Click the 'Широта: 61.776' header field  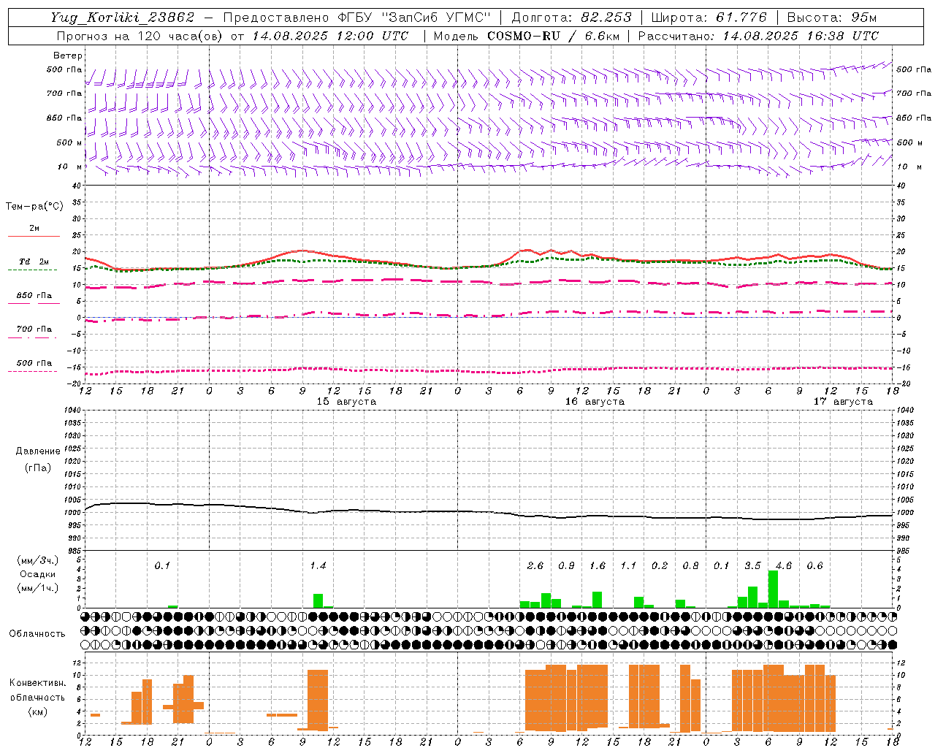pyautogui.click(x=709, y=18)
